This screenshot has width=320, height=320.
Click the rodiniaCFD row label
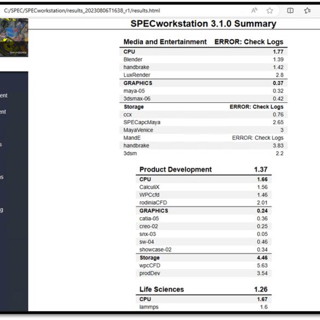tap(153, 202)
